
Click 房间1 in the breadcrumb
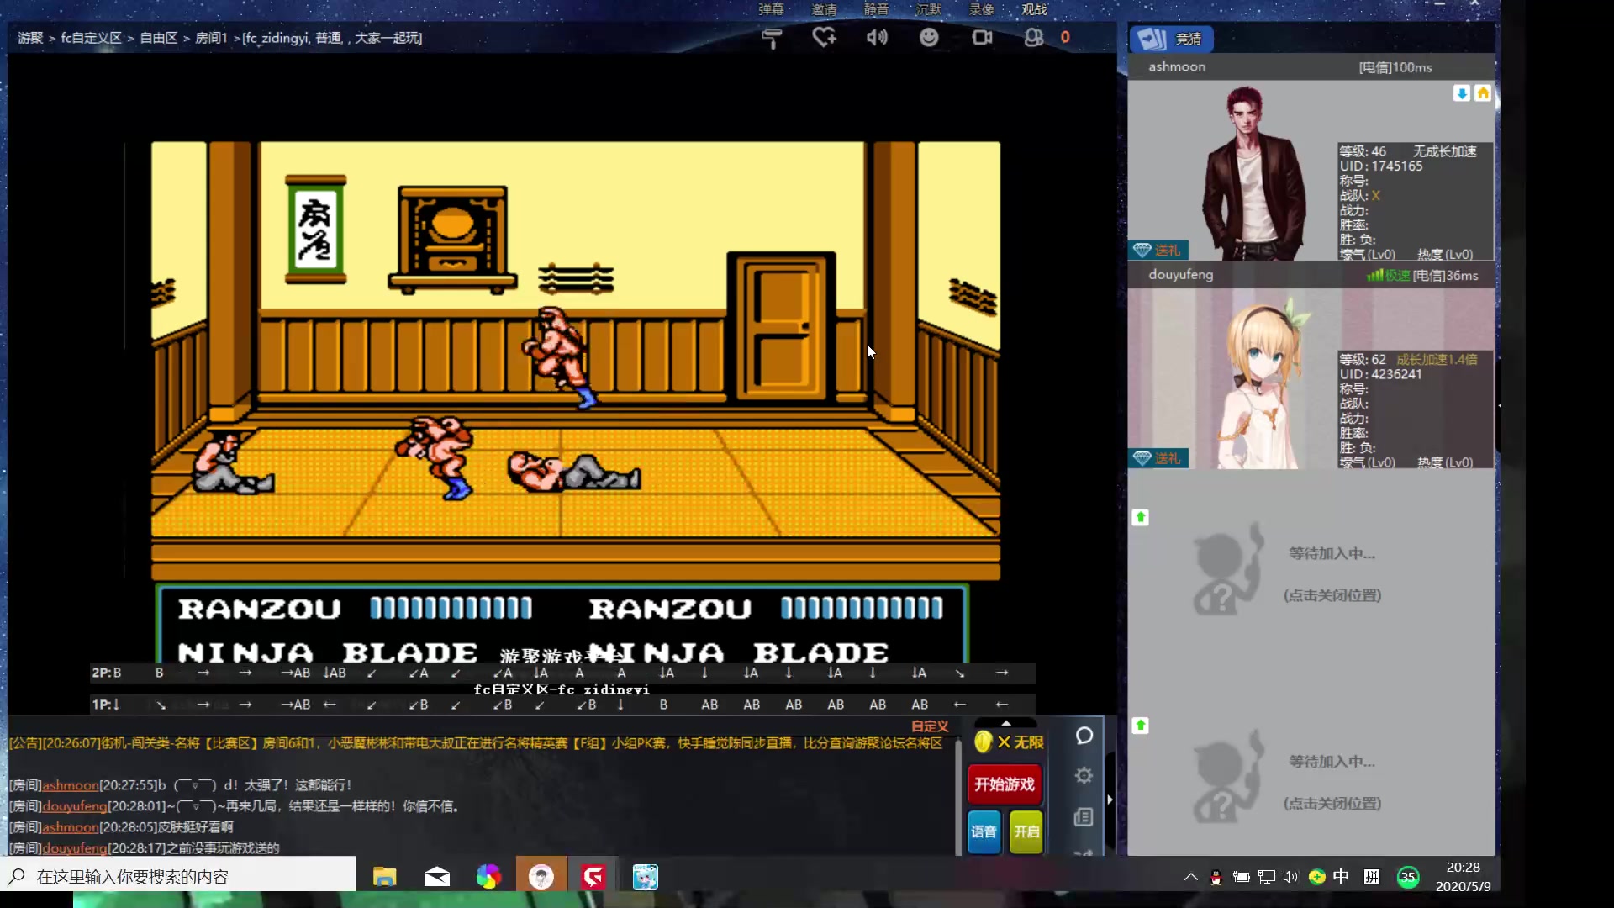pos(212,38)
